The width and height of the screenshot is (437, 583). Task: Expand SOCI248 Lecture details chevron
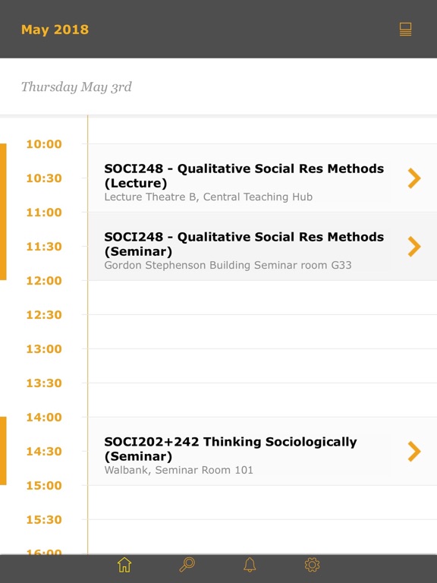(414, 178)
